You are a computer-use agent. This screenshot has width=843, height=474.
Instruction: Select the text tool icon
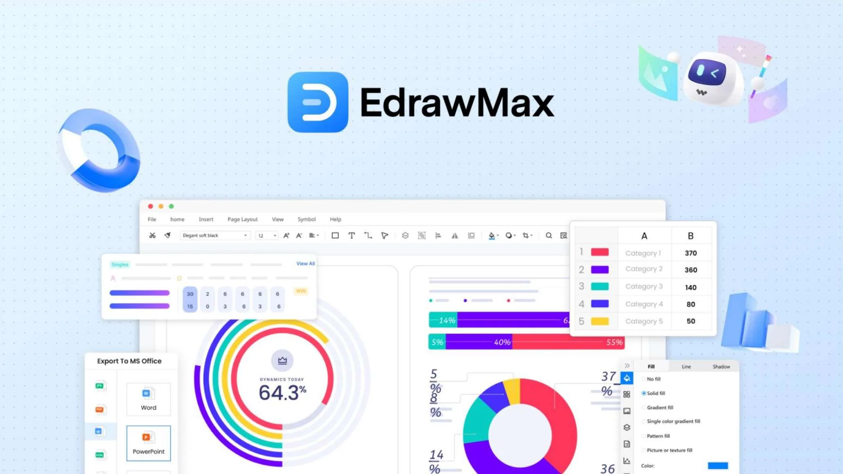click(351, 235)
